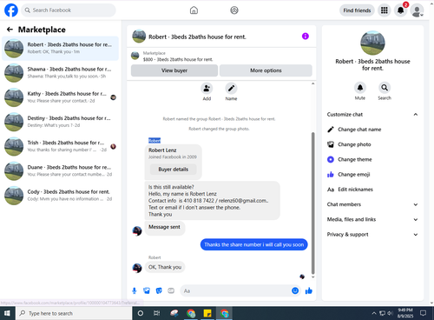Open the emoji picker
Screen dimensions: 434x320
point(295,290)
